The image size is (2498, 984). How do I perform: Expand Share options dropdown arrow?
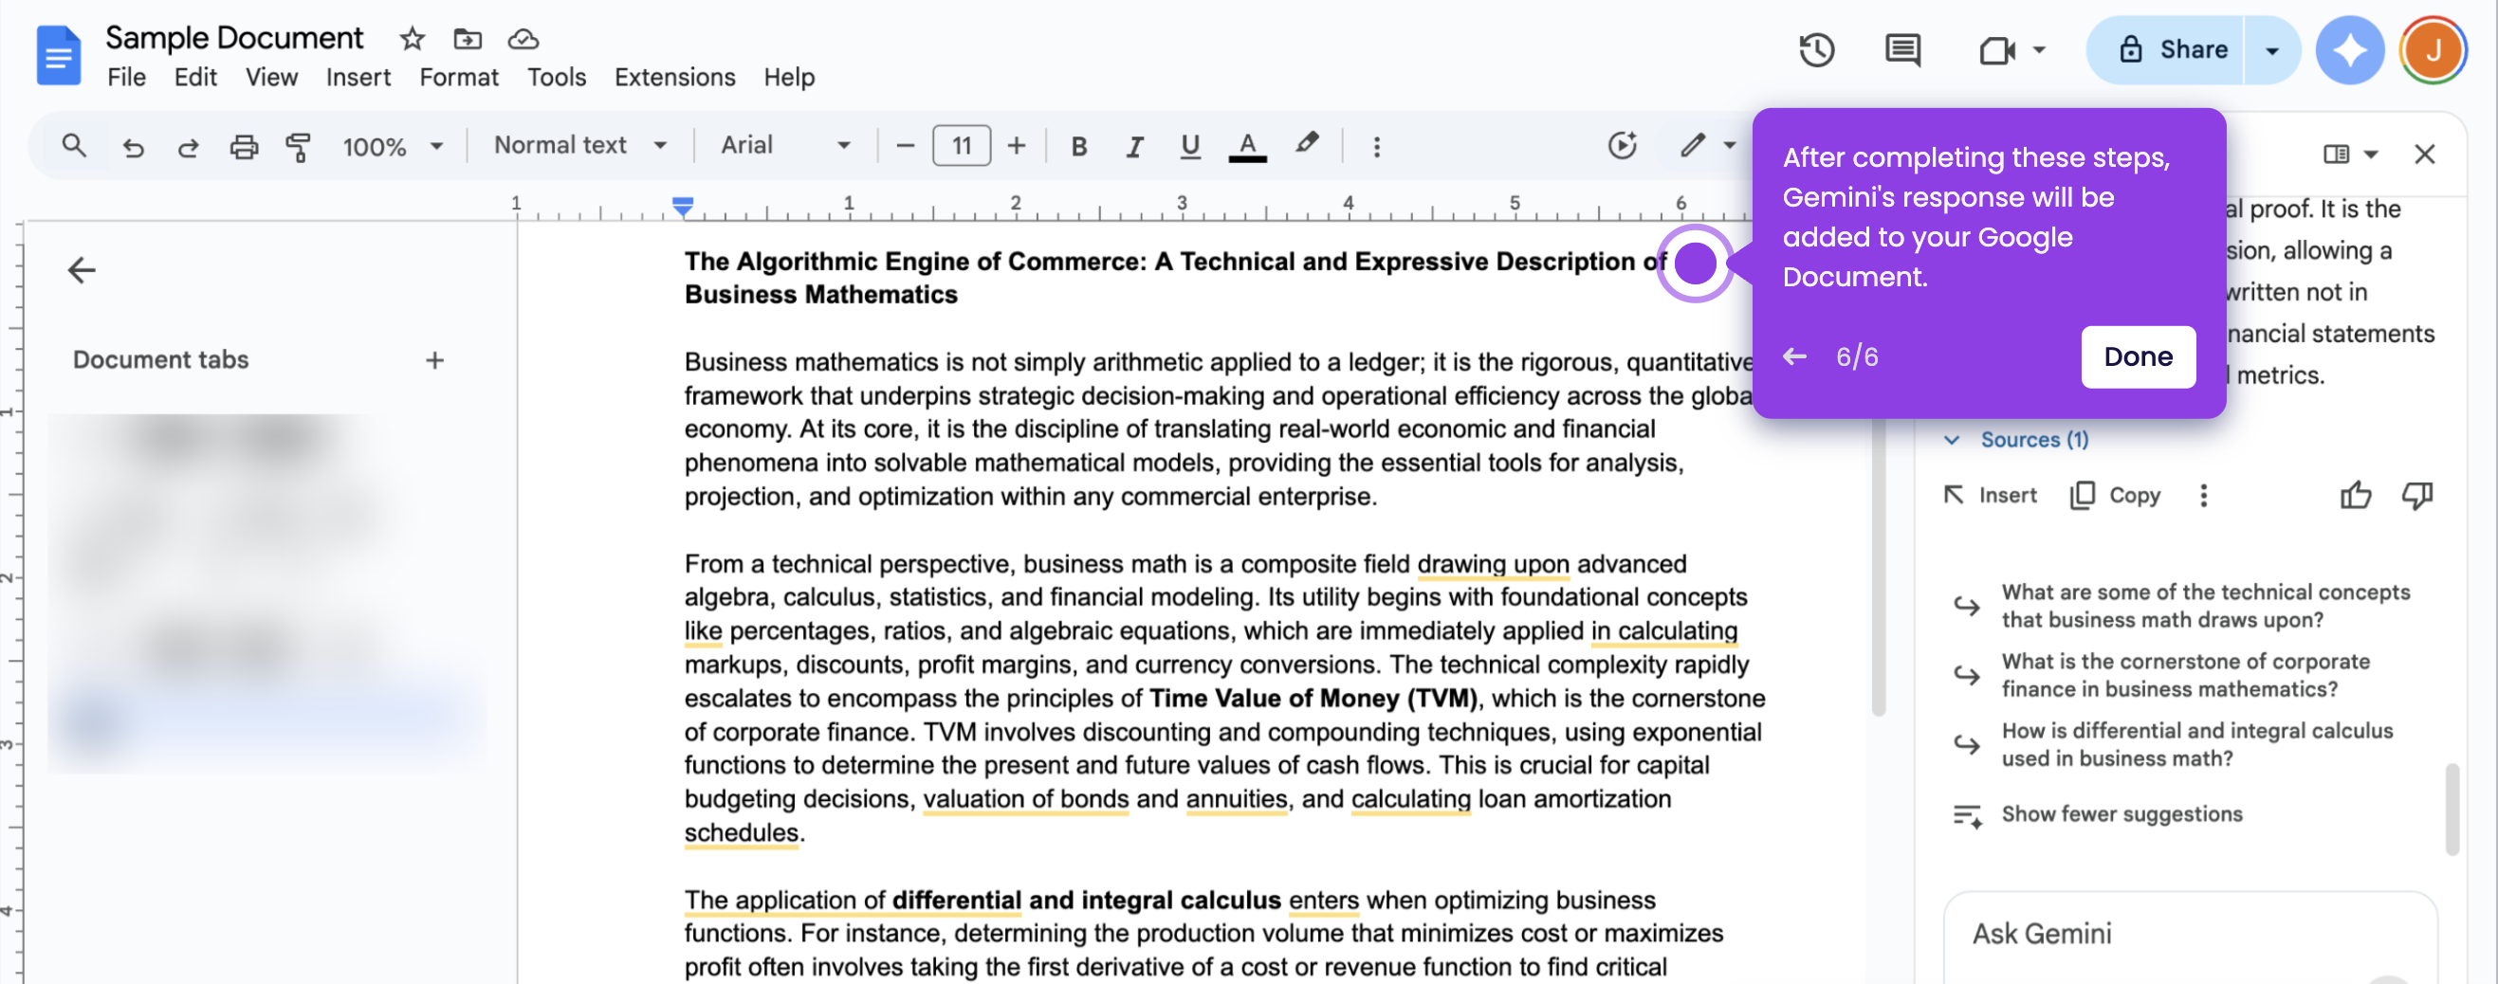[2271, 49]
